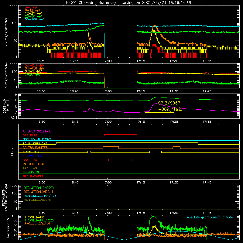Click the ATTENUATOR_STATE flag label
The width and height of the screenshot is (243, 243).
pyautogui.click(x=37, y=132)
